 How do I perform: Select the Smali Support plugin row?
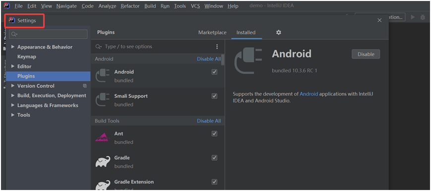click(158, 100)
